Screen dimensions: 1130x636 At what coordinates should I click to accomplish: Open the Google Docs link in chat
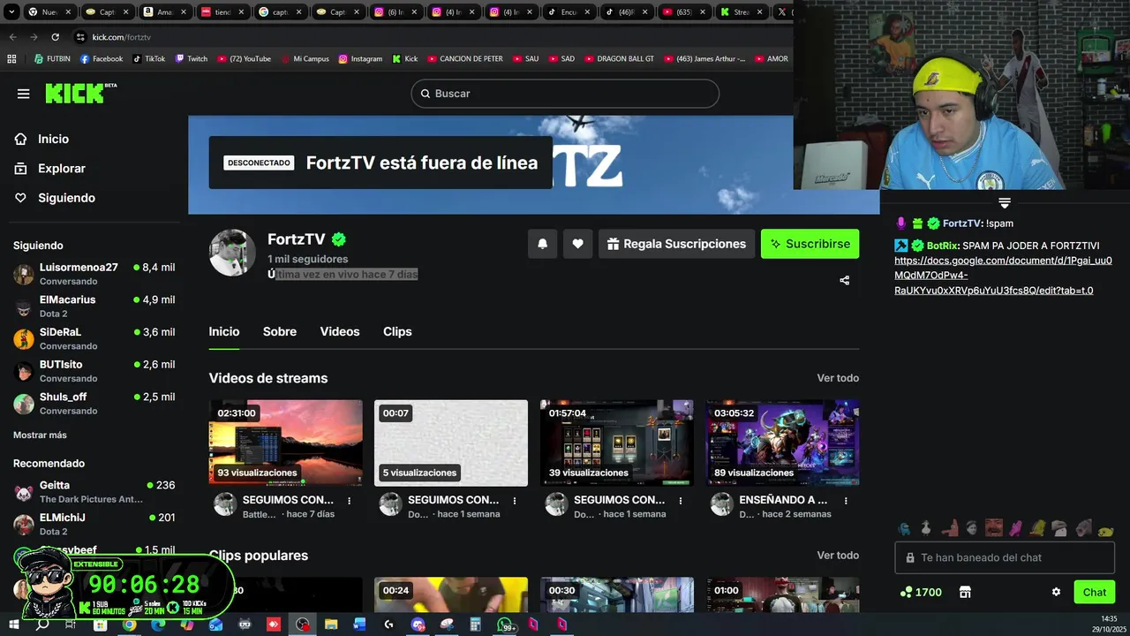[1003, 276]
